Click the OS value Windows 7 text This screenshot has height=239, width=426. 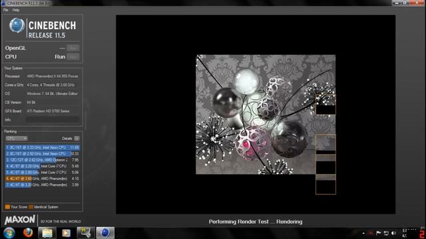pyautogui.click(x=52, y=94)
